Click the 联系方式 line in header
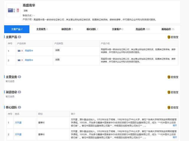The image size is (189, 141). point(29,15)
